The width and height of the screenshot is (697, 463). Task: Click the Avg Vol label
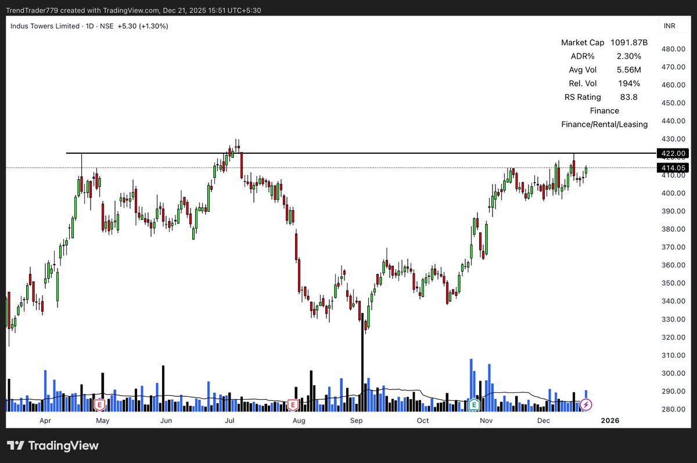pos(584,70)
